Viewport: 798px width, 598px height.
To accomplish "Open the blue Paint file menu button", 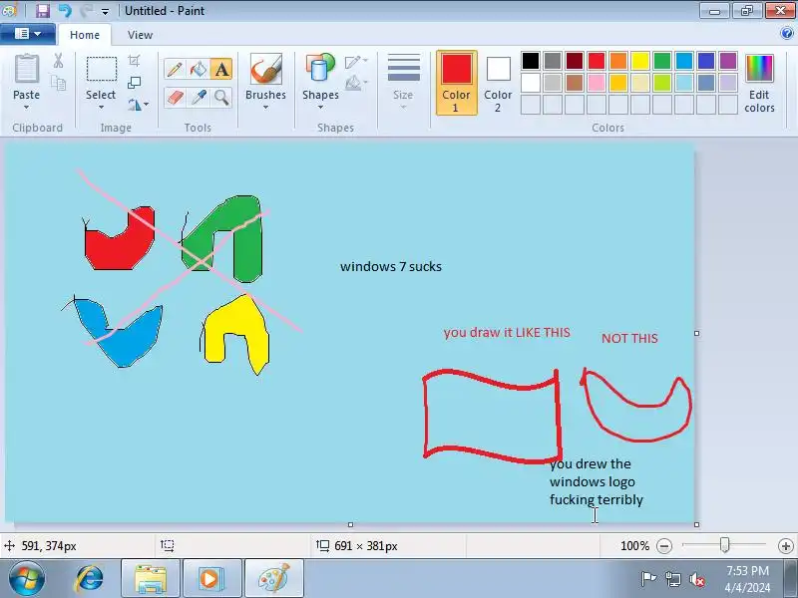I will pyautogui.click(x=28, y=34).
